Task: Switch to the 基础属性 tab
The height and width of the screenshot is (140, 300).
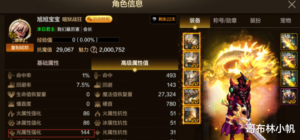Action: pyautogui.click(x=48, y=63)
